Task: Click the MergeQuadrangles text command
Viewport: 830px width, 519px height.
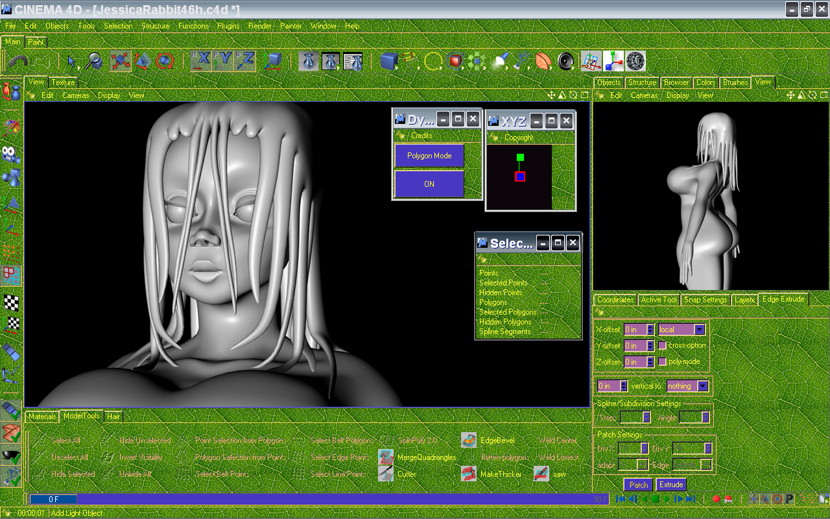Action: pos(427,457)
